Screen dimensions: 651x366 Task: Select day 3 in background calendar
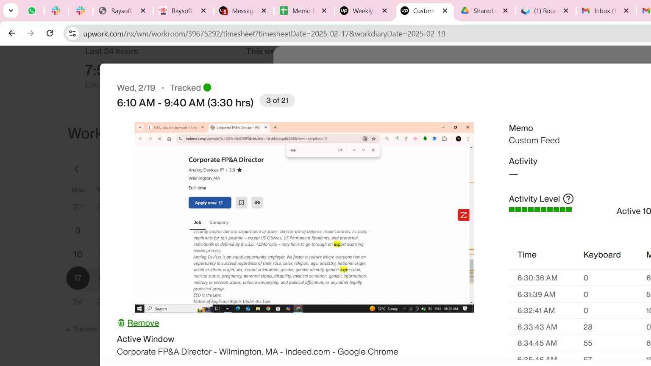pos(78,230)
